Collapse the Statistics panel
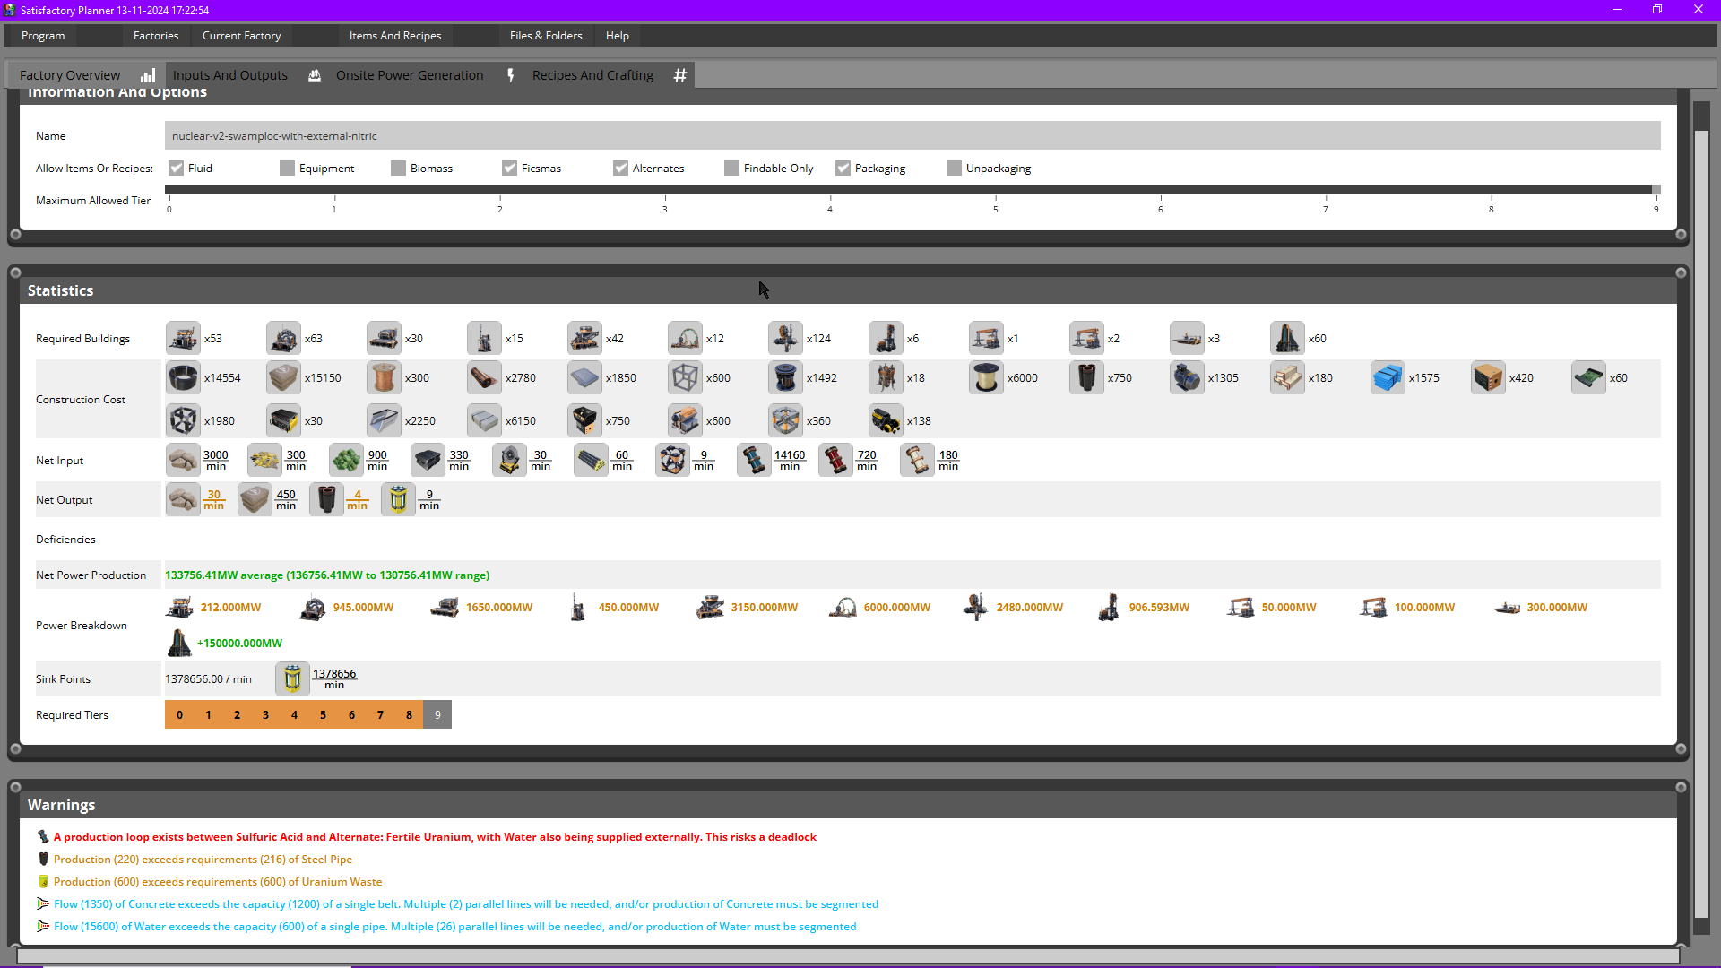This screenshot has width=1721, height=968. 16,272
